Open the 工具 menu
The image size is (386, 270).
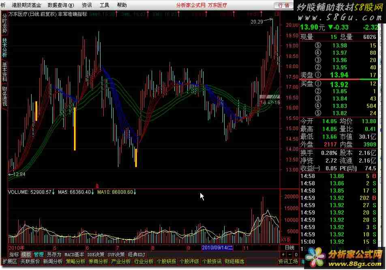[104, 5]
